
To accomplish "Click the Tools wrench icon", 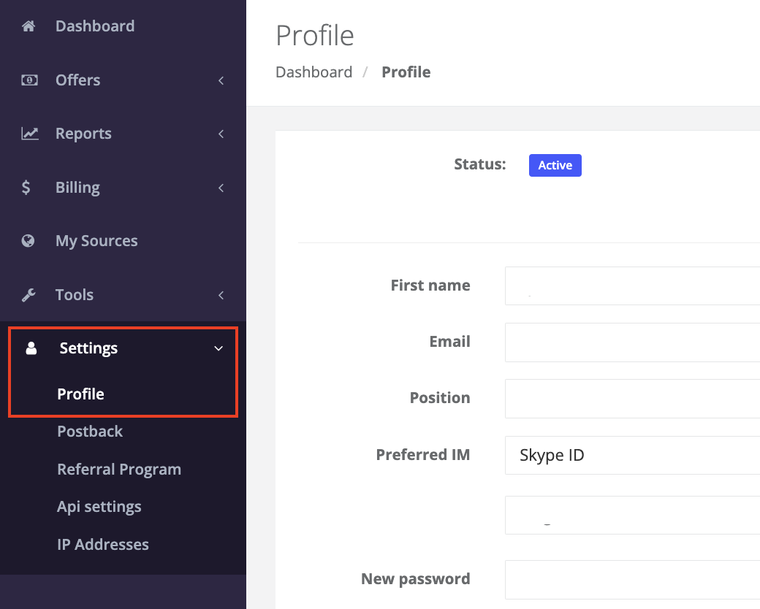I will tap(28, 294).
